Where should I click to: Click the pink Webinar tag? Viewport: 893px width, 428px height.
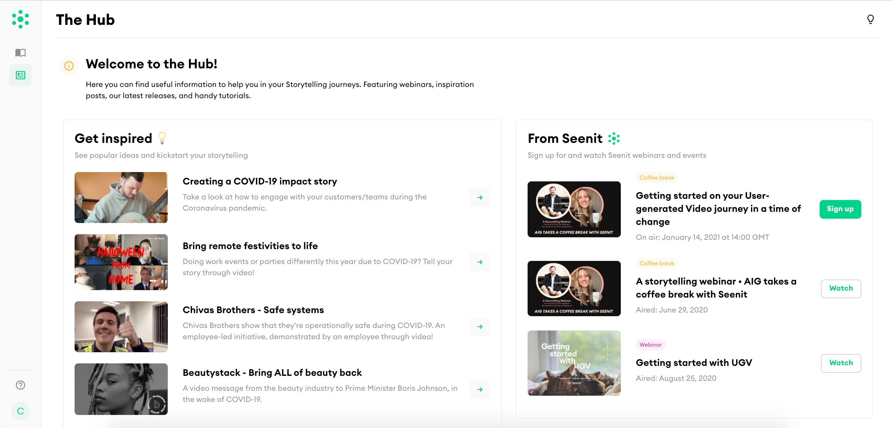650,344
